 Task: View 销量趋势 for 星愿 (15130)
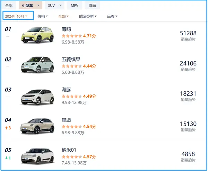(x=188, y=130)
